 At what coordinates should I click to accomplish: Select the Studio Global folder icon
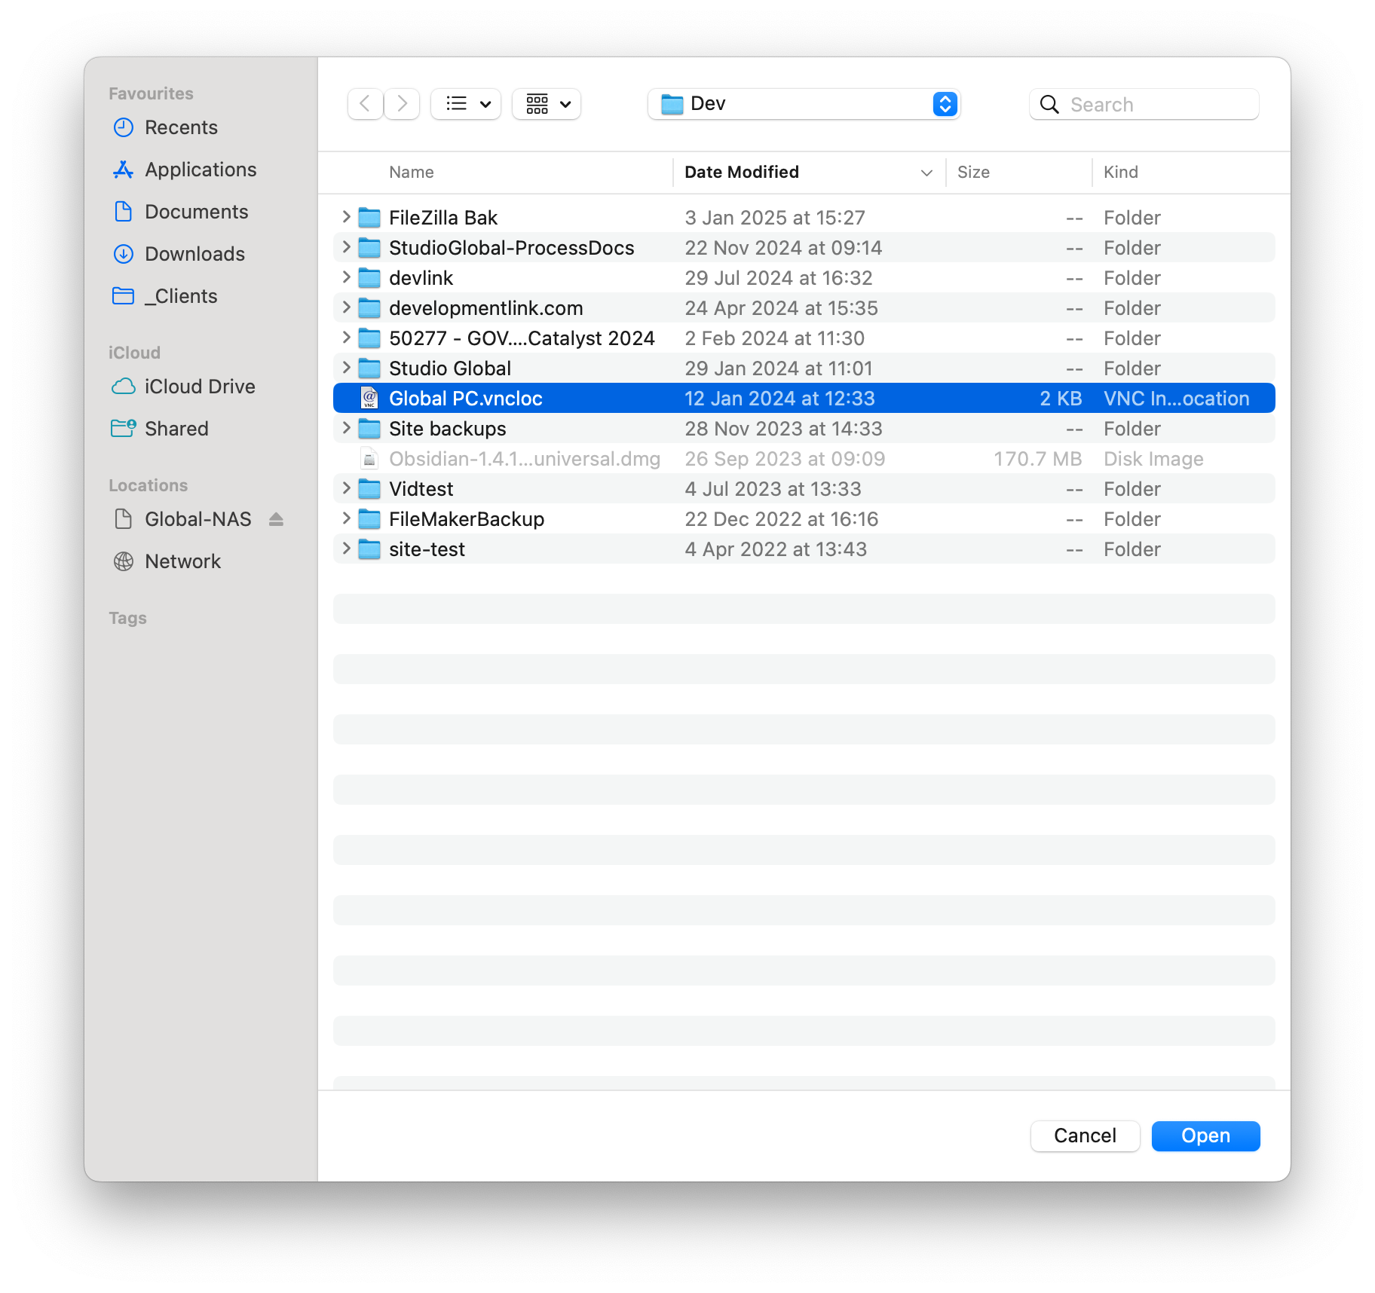[x=369, y=368]
